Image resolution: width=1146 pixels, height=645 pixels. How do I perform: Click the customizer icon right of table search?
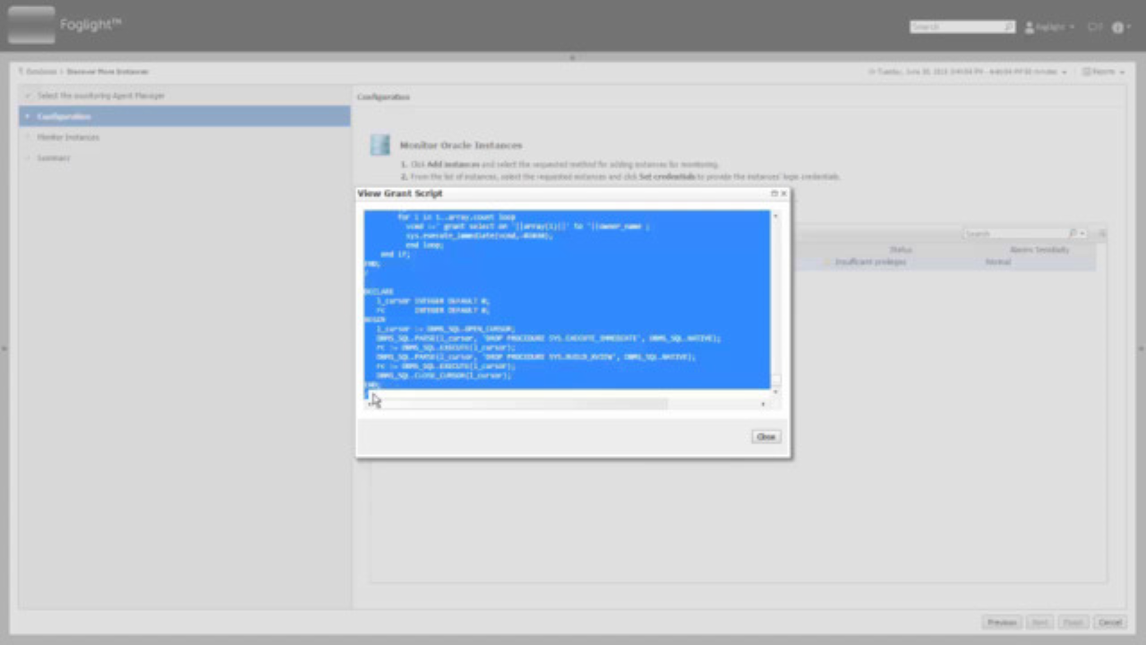click(1102, 233)
